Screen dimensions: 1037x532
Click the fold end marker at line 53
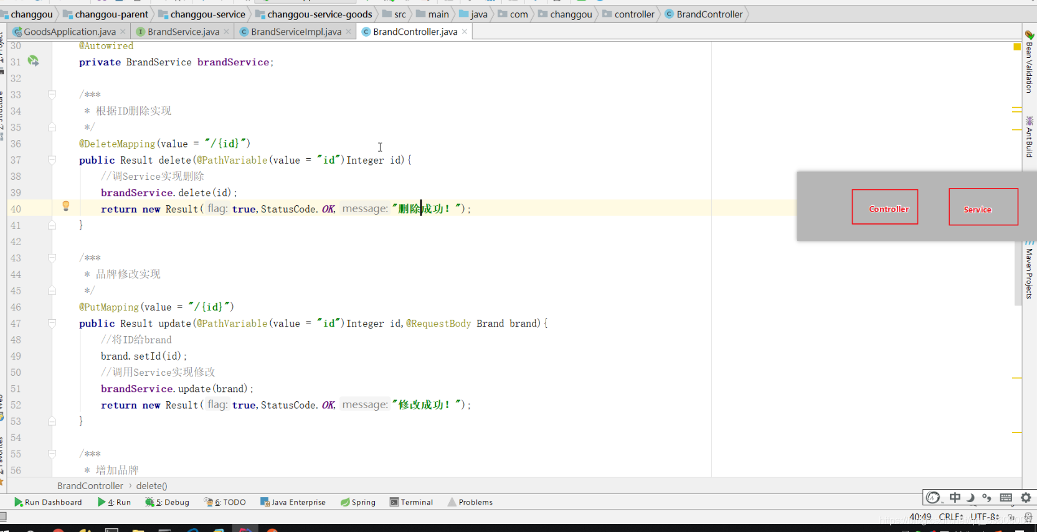coord(52,421)
